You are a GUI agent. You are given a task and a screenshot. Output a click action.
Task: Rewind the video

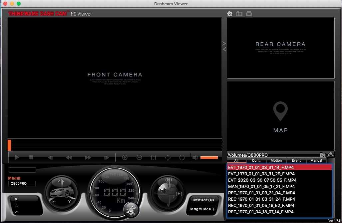[x=69, y=157]
